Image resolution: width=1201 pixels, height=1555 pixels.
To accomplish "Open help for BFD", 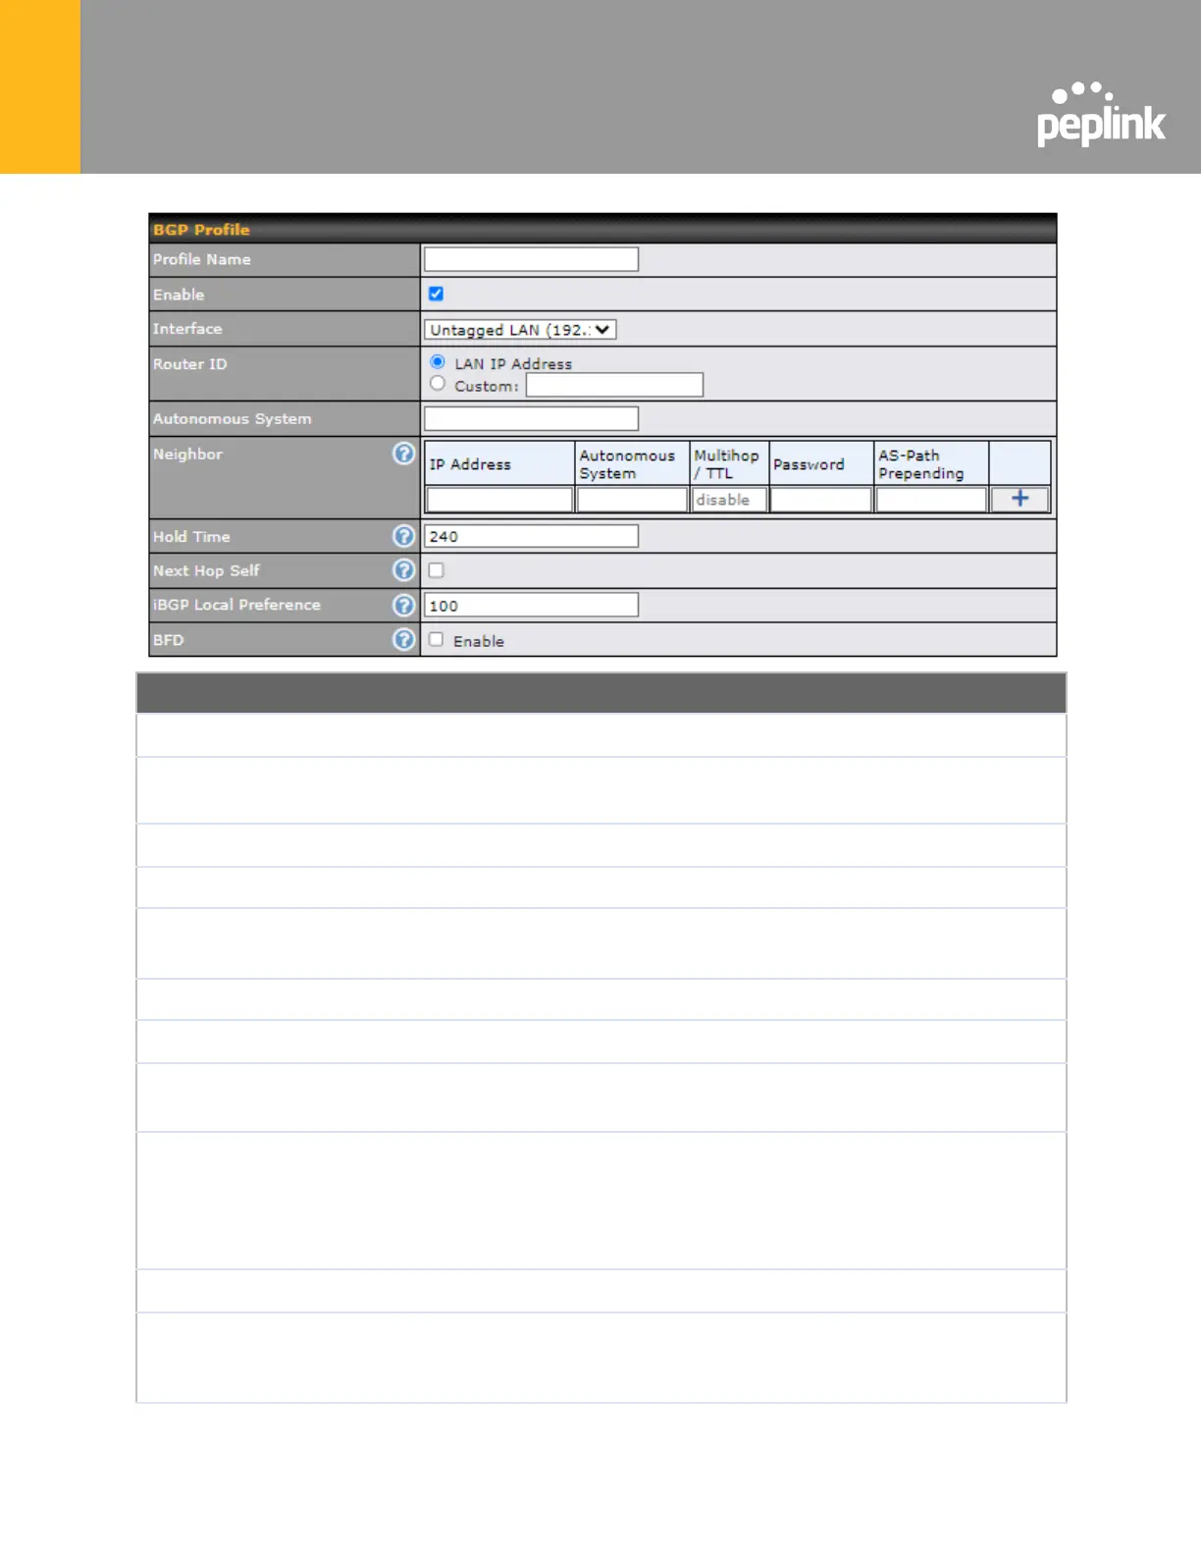I will pyautogui.click(x=403, y=639).
